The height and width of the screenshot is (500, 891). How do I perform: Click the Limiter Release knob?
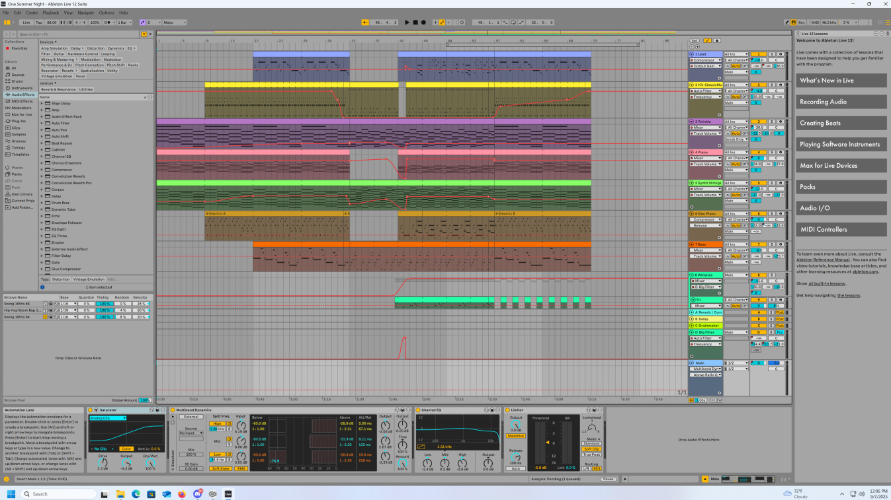point(516,458)
